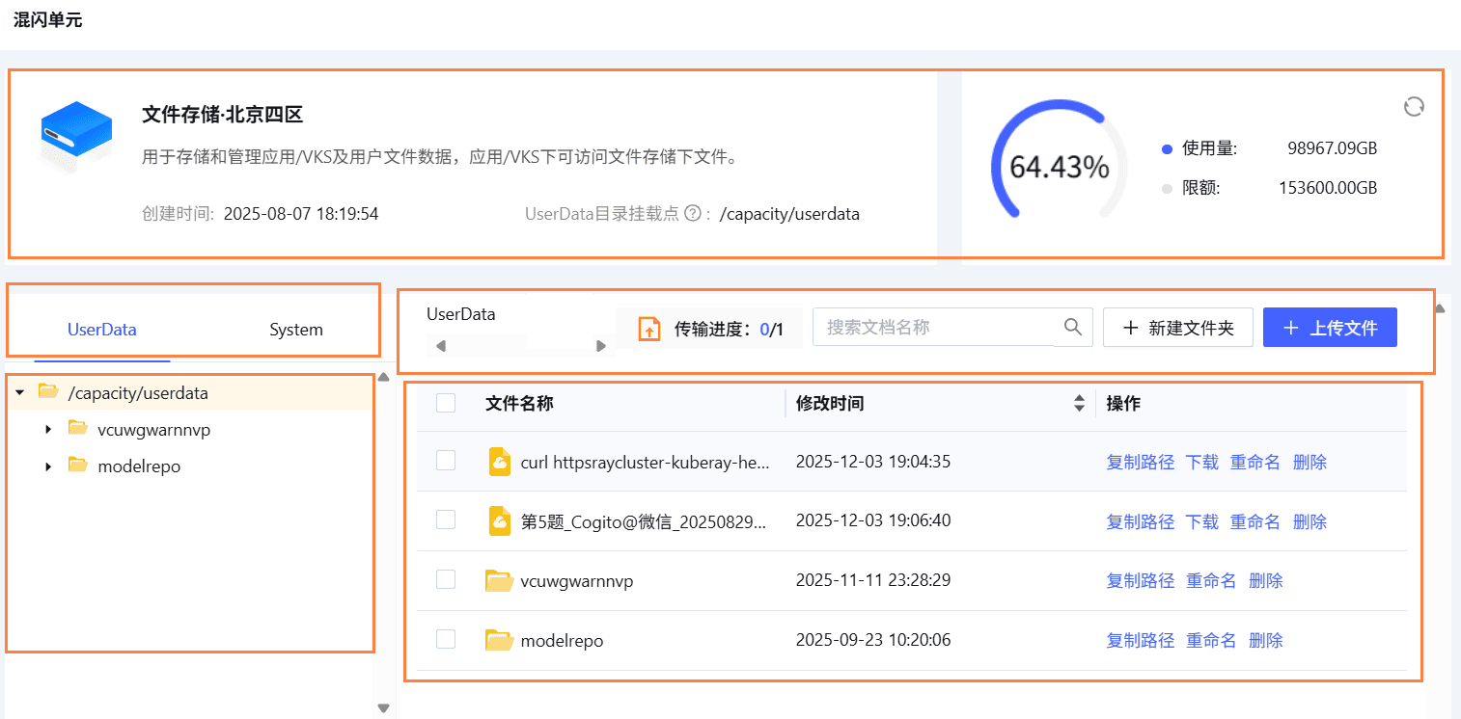
Task: Click the file list panel scroll up arrow
Action: (x=1441, y=309)
